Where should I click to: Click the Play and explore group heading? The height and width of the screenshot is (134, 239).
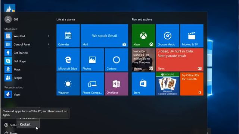click(142, 19)
